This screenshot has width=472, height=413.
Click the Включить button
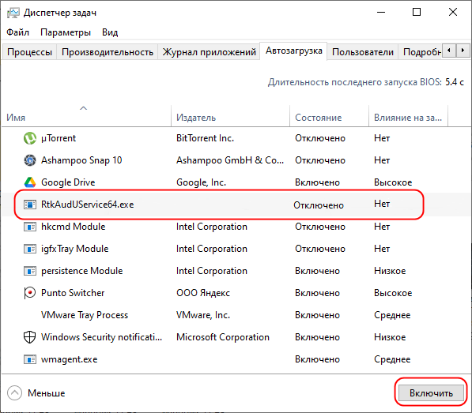[x=431, y=392]
